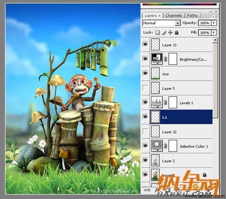The width and height of the screenshot is (226, 199).
Task: Click the Layers panel scrollbar thumb
Action: pos(215,80)
